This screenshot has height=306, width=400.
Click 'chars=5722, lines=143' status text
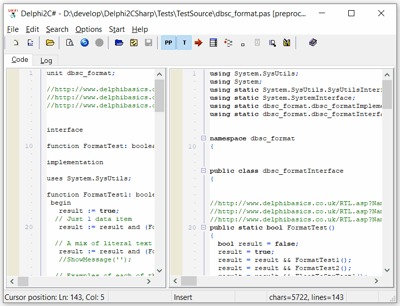coord(306,297)
